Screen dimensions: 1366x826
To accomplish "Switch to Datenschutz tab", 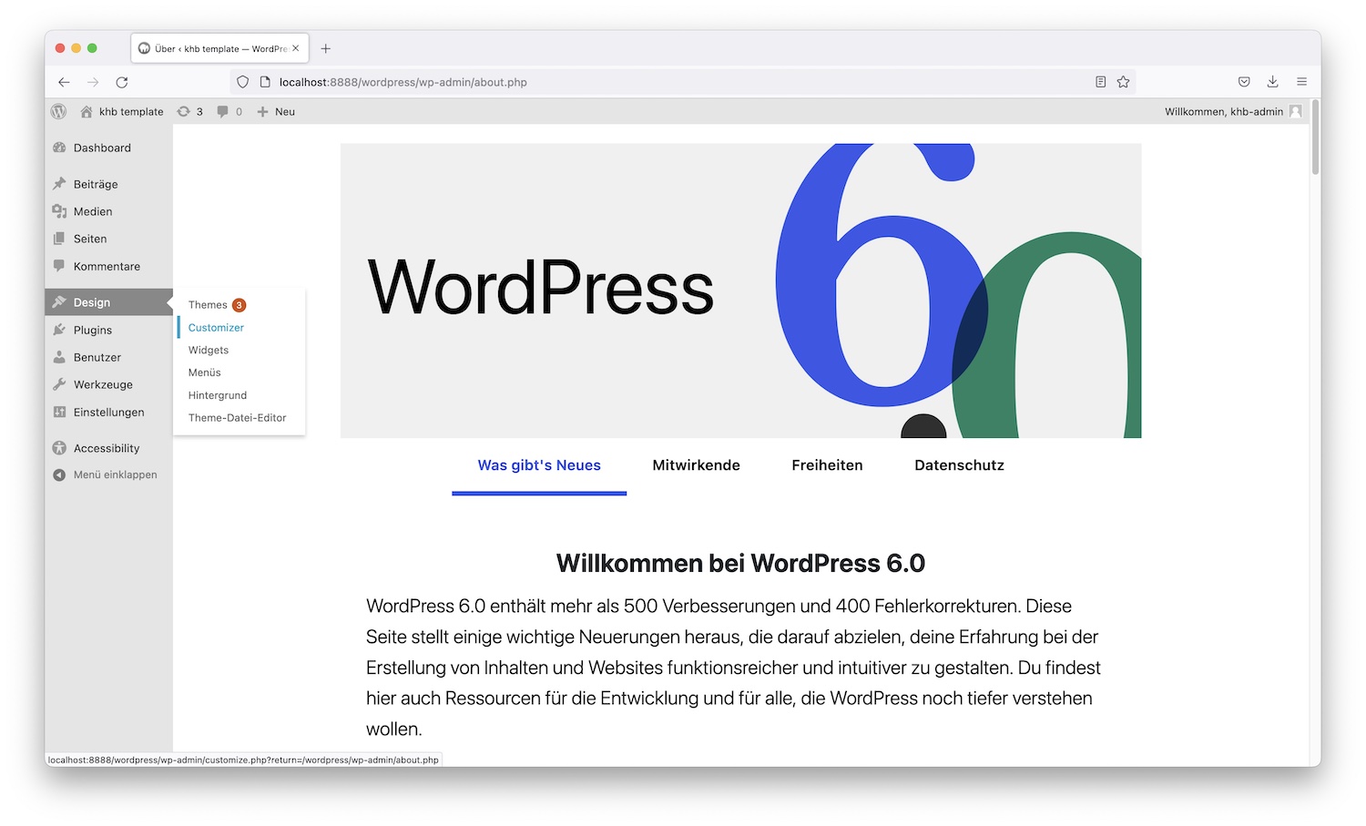I will coord(959,465).
